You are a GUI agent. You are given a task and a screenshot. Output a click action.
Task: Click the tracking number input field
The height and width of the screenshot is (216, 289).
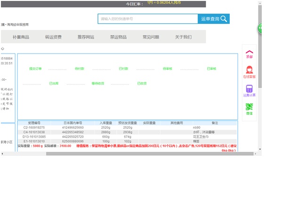tap(148, 19)
